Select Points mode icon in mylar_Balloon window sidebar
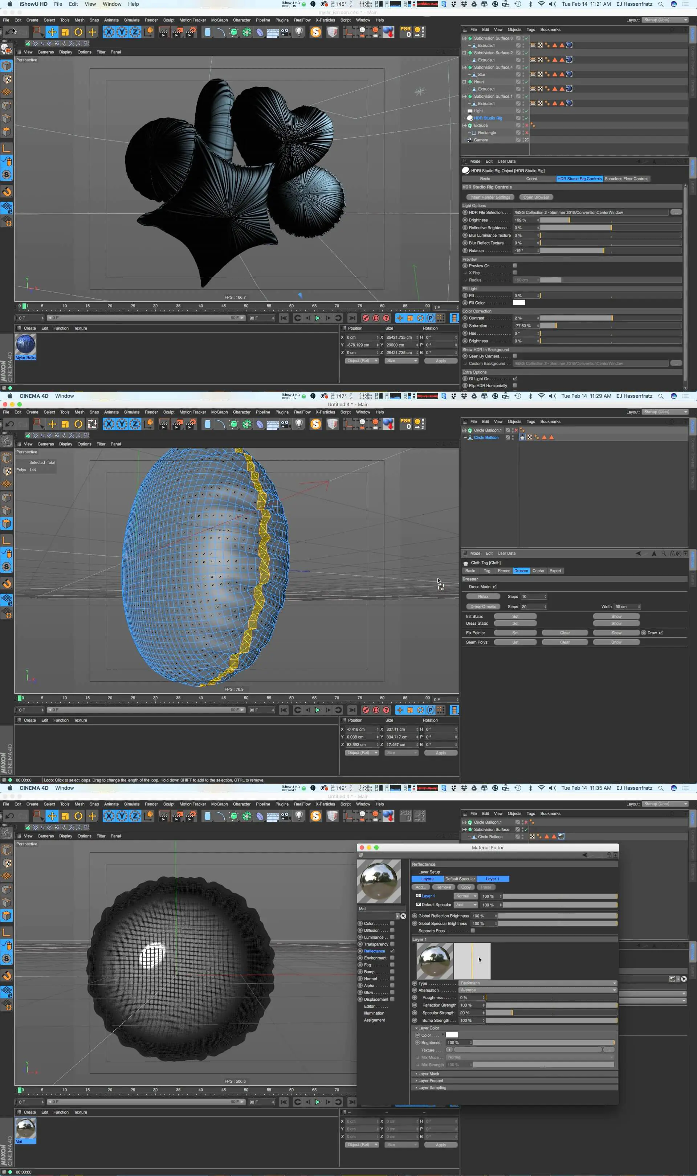Screen dimensions: 697x1176 [7, 106]
